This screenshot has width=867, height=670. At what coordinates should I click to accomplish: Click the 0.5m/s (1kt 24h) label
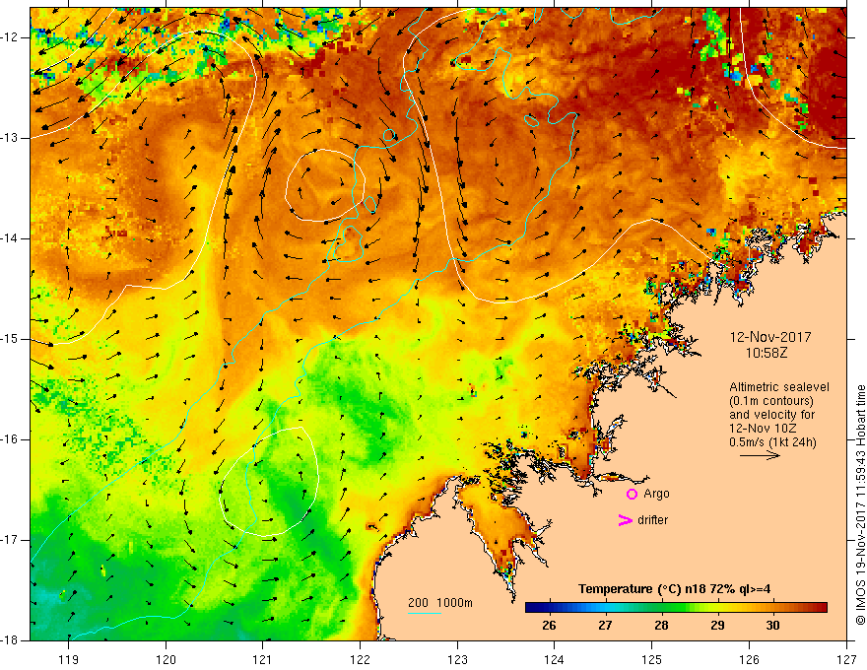[772, 442]
